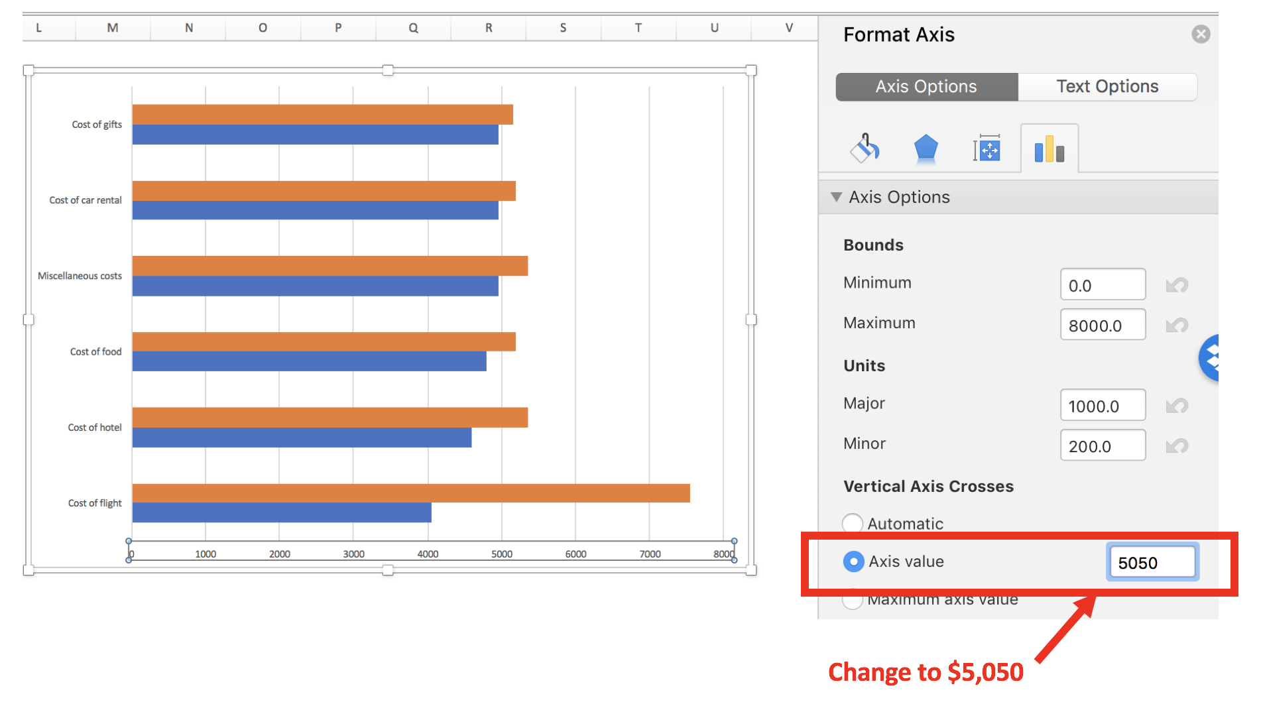Click the Minor units input field

pyautogui.click(x=1103, y=445)
